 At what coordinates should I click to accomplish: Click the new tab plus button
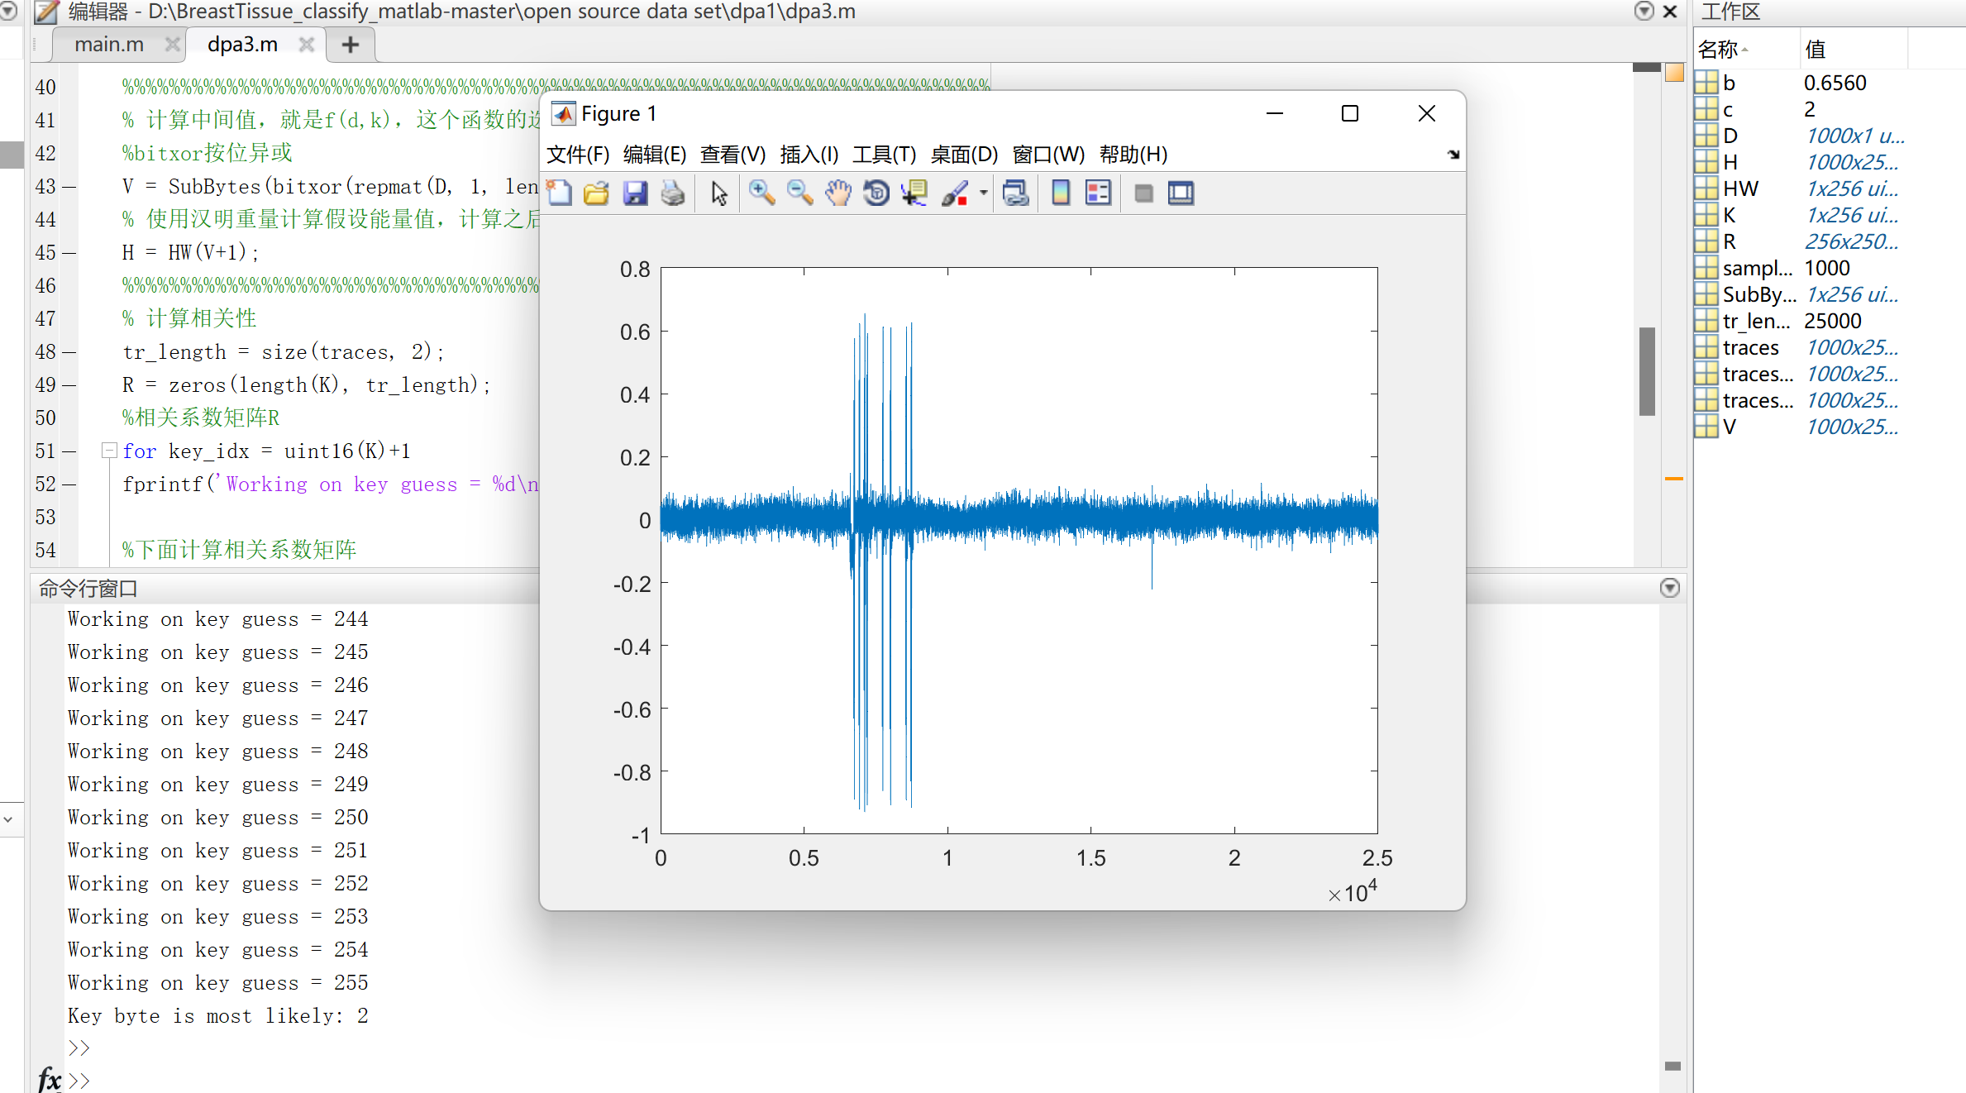coord(351,45)
